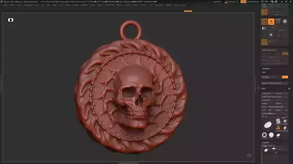This screenshot has height=164, width=293.
Task: Expand the Modifiers section
Action: coord(266,69)
